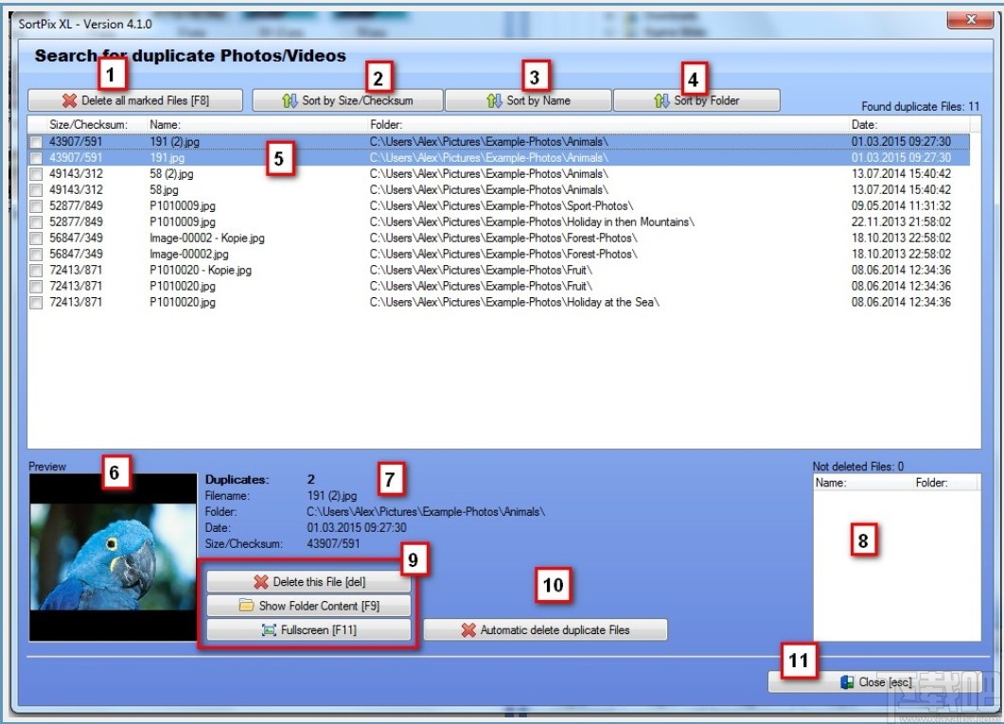
Task: Click the Show Folder Content [F9] button
Action: tap(308, 606)
